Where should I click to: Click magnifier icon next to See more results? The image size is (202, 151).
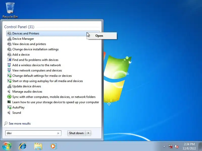(x=6, y=123)
